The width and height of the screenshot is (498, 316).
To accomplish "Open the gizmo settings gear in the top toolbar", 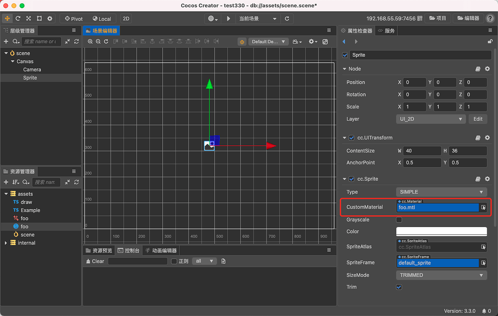I will [x=50, y=18].
